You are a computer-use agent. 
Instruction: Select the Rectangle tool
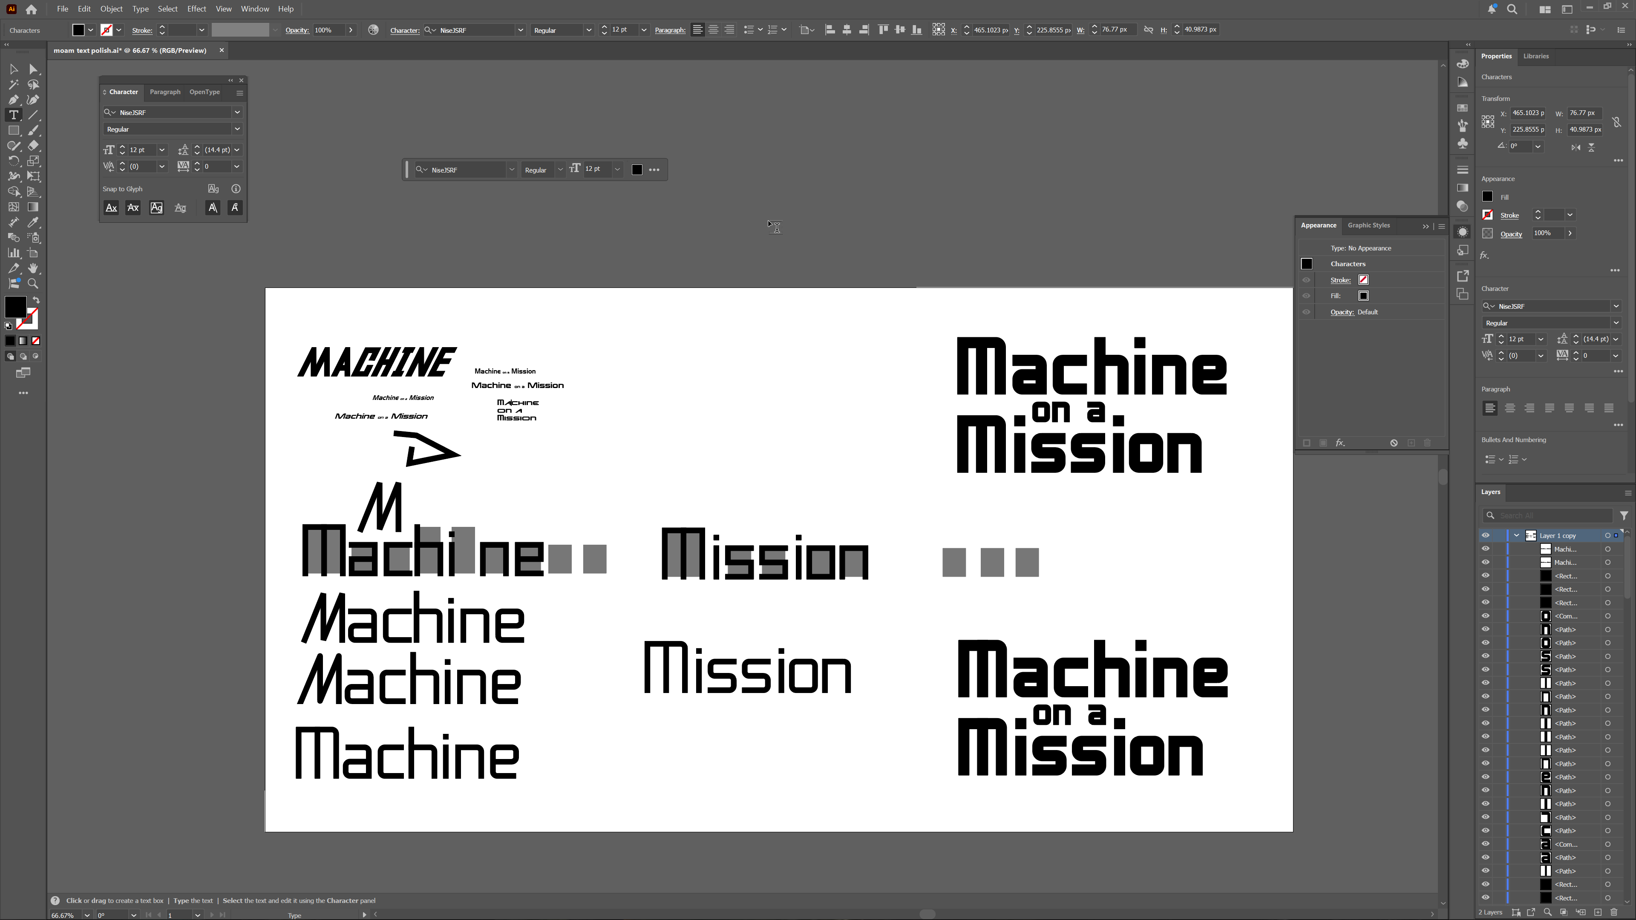[13, 130]
